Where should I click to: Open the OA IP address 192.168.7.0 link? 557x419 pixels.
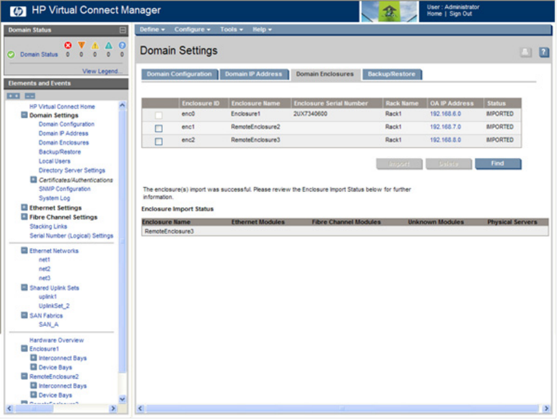point(445,127)
